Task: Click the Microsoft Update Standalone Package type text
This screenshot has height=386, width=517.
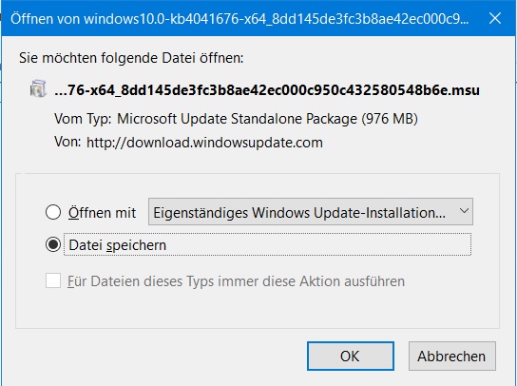Action: 237,119
